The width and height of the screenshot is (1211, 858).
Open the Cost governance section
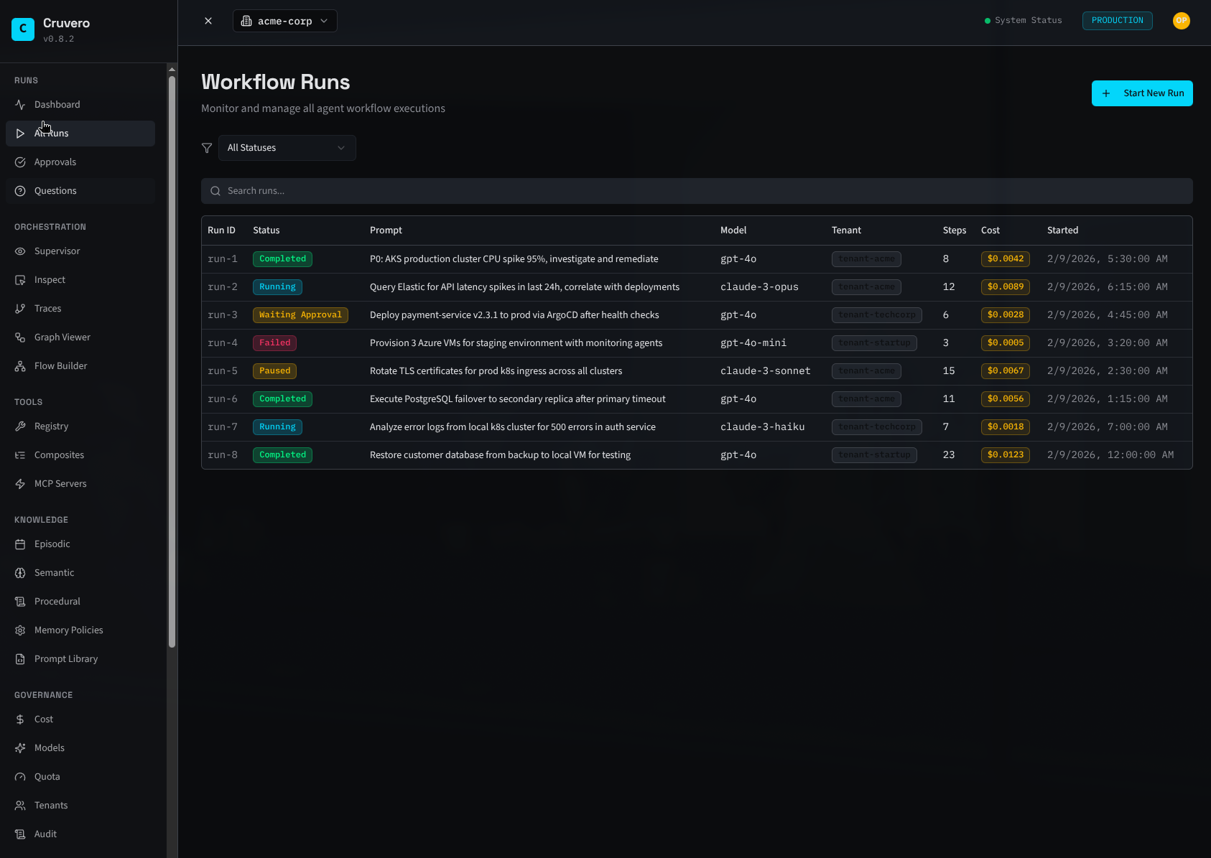click(x=43, y=719)
